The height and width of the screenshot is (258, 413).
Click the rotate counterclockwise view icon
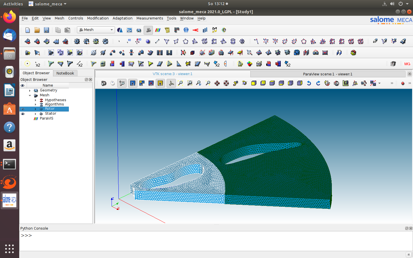click(x=309, y=83)
